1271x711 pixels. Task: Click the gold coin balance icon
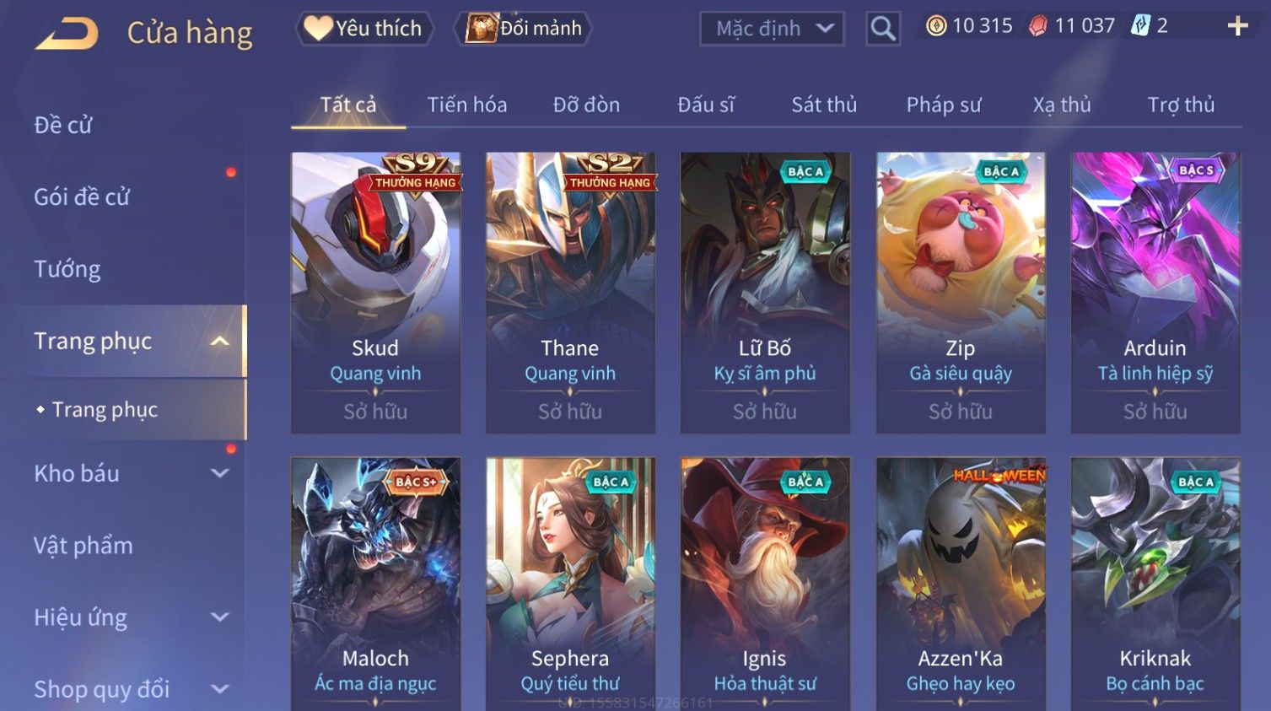tap(936, 26)
